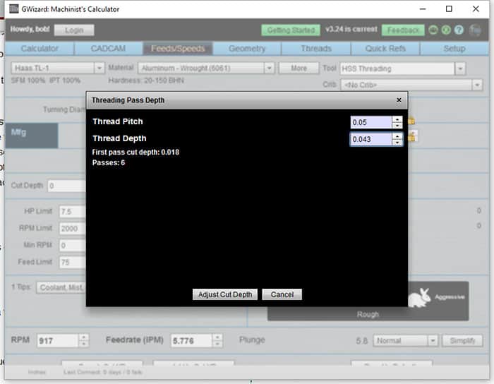Click the Min RPM field
Image resolution: width=494 pixels, height=384 pixels.
pos(73,246)
